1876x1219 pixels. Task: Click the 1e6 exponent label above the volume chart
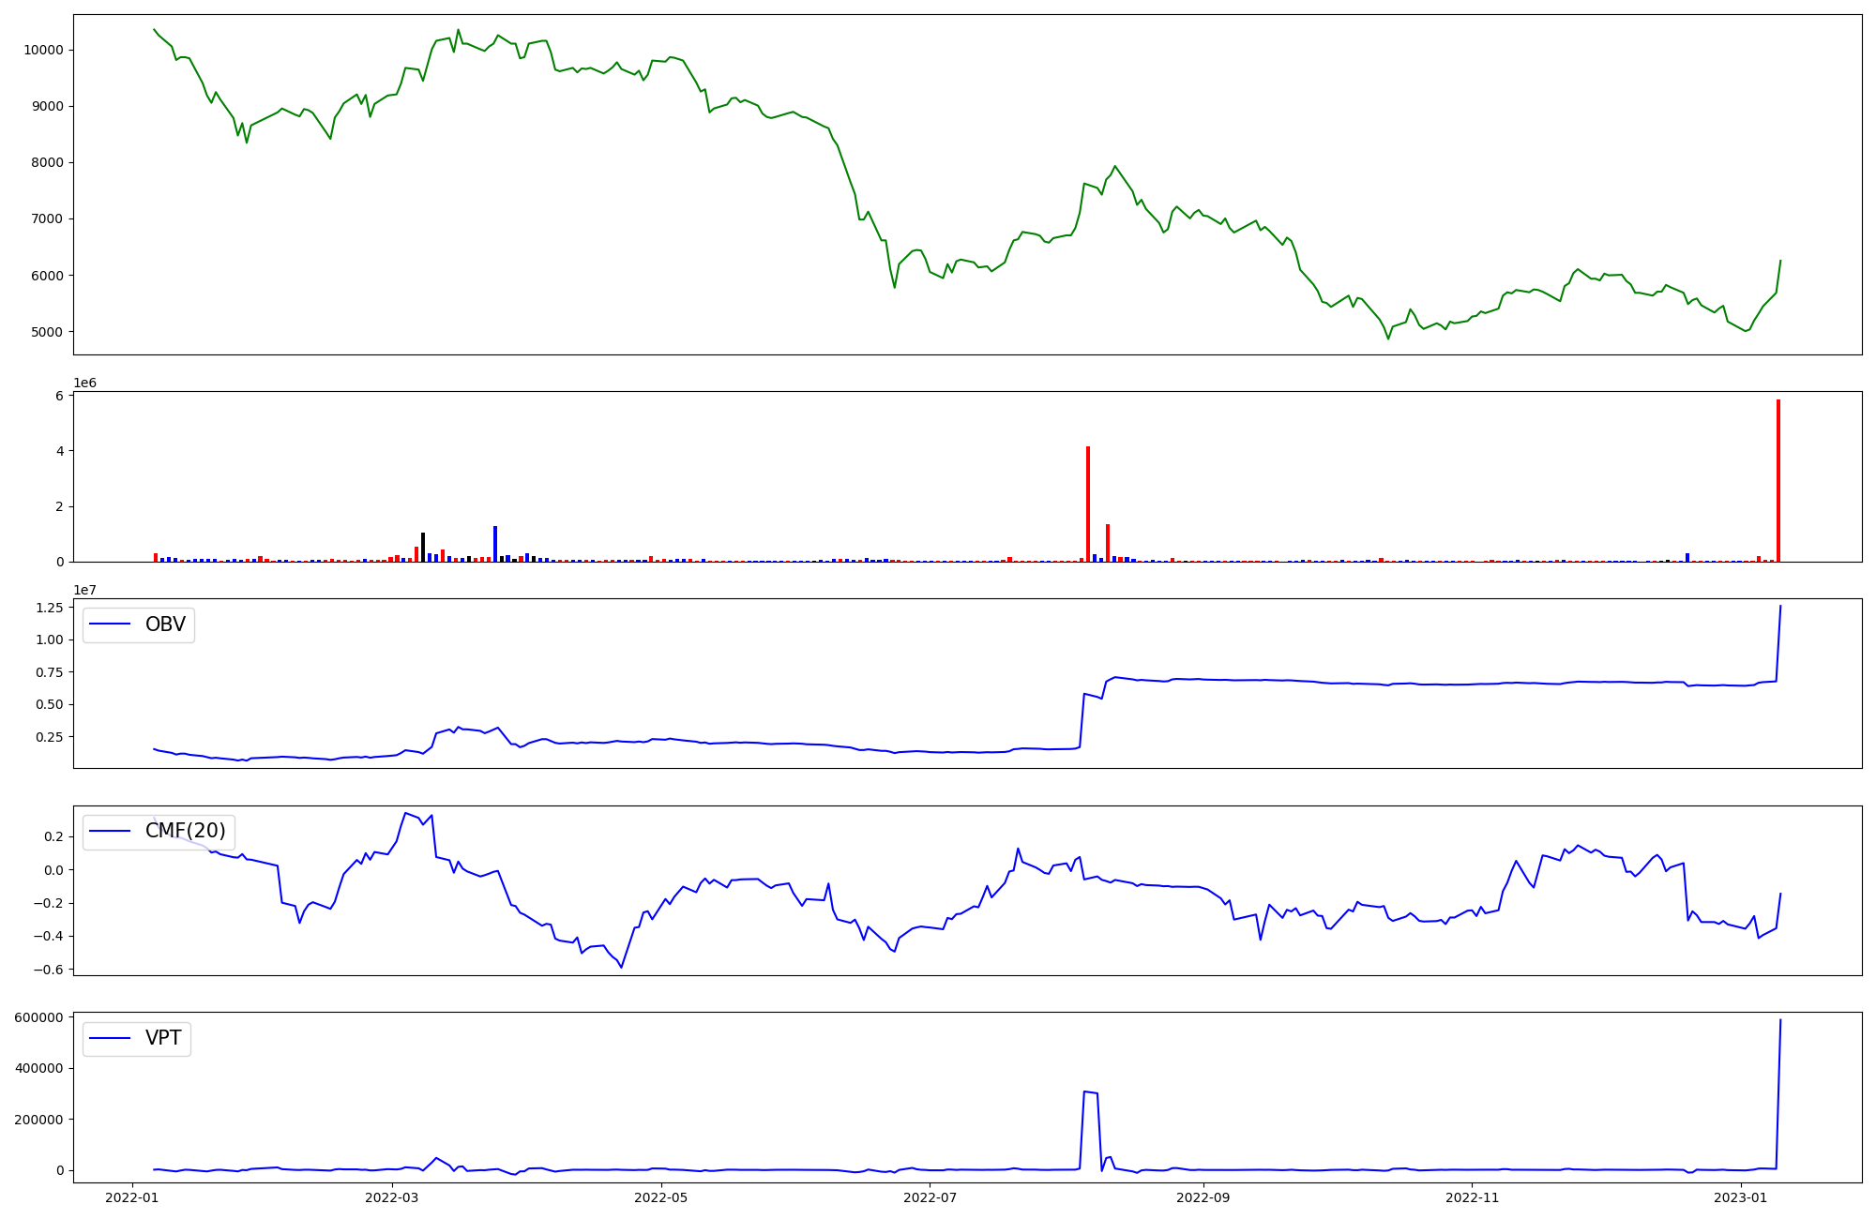[85, 383]
